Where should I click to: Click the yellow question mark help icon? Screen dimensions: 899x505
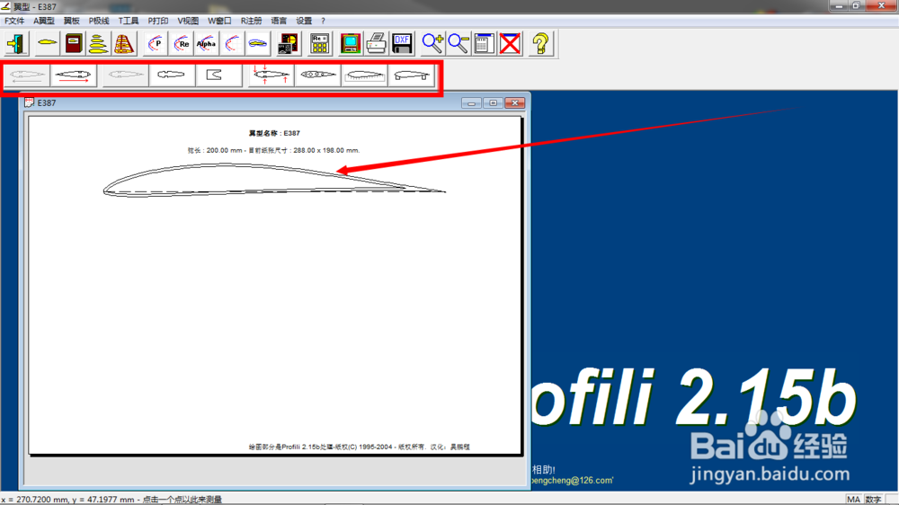click(540, 43)
